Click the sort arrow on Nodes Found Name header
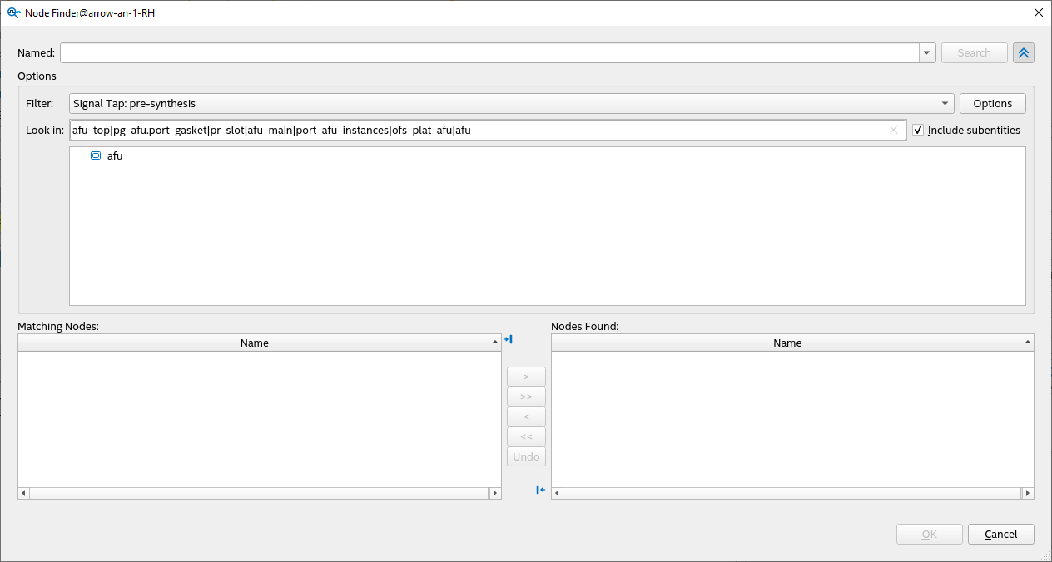The image size is (1052, 562). pyautogui.click(x=1027, y=343)
